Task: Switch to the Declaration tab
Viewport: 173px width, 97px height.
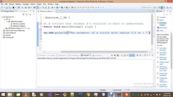Action: coord(61,55)
